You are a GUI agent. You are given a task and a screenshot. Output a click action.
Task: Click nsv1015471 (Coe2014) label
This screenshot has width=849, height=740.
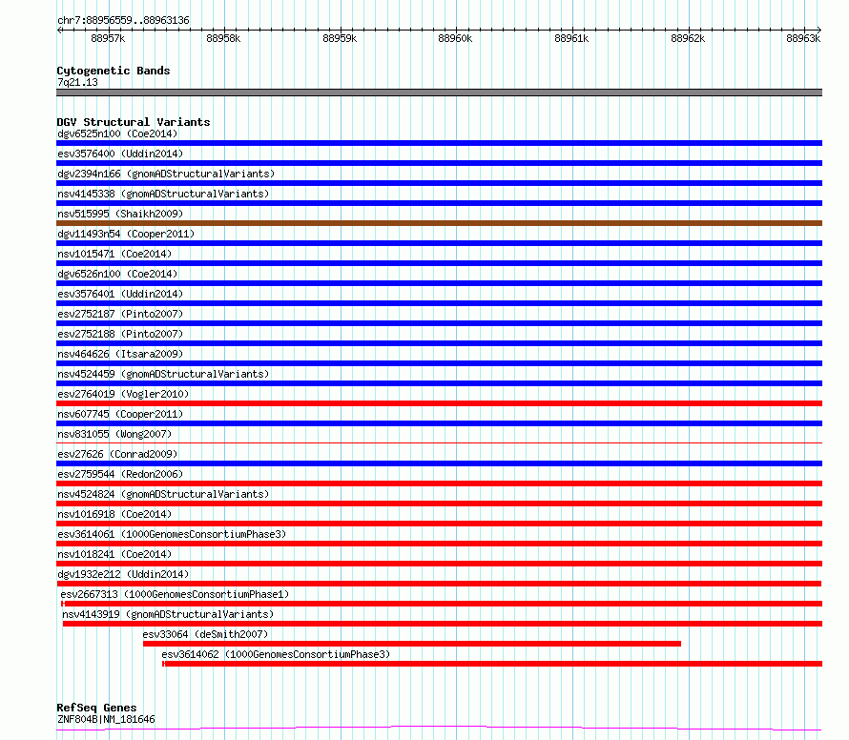(x=114, y=254)
